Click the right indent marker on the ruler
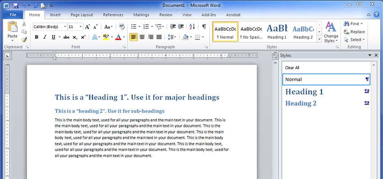Screen dimensions: 383x179 pos(229,56)
